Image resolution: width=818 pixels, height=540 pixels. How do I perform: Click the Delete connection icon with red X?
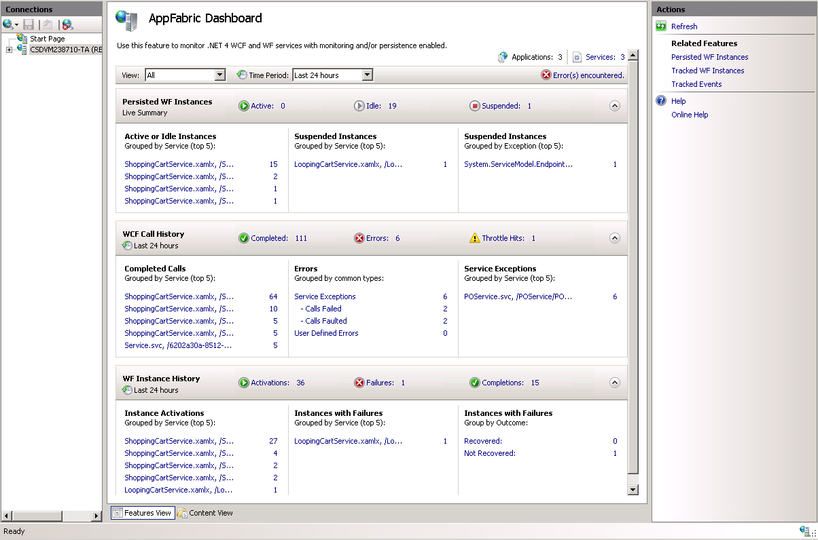[67, 24]
